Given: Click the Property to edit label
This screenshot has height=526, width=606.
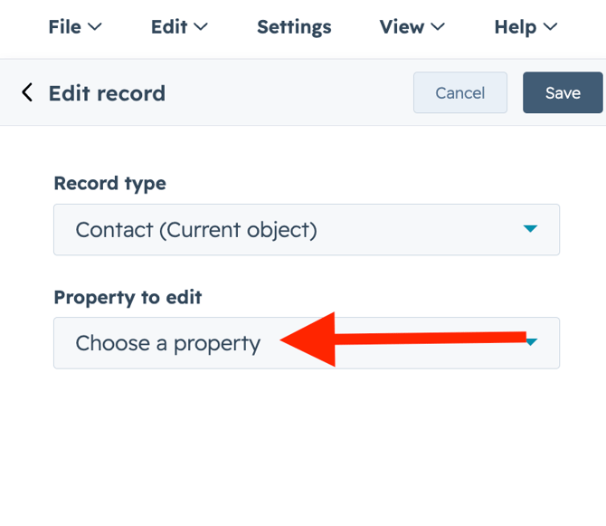Looking at the screenshot, I should pos(128,297).
